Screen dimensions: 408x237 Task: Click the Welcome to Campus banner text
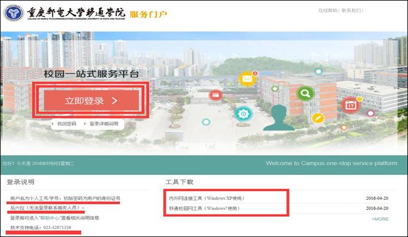pyautogui.click(x=331, y=163)
